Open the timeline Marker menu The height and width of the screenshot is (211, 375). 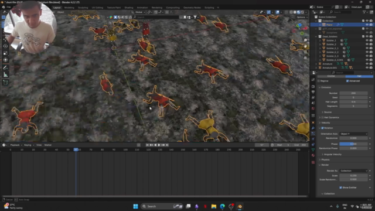coord(48,145)
